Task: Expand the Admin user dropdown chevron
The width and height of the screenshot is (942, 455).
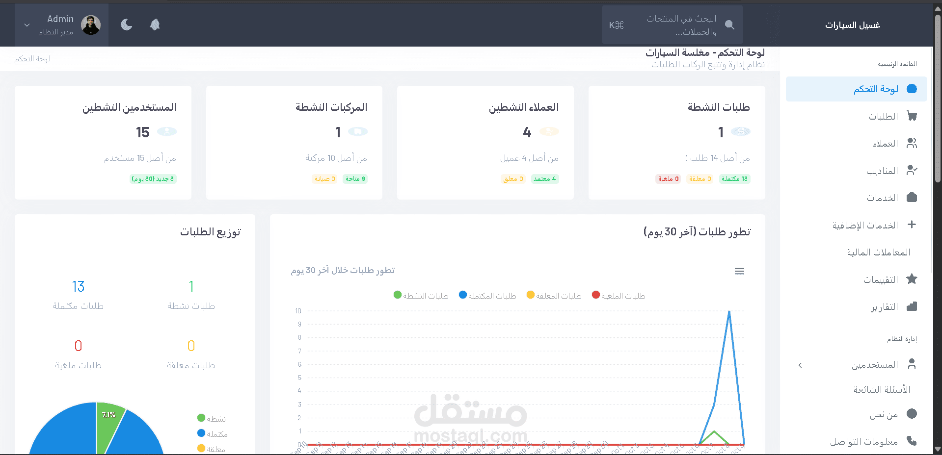Action: tap(27, 25)
